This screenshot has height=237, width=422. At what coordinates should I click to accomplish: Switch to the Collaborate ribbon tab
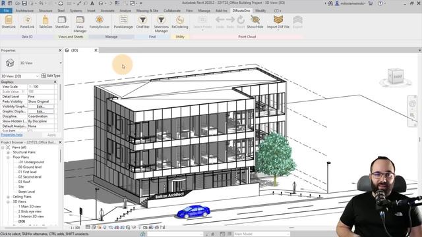172,11
